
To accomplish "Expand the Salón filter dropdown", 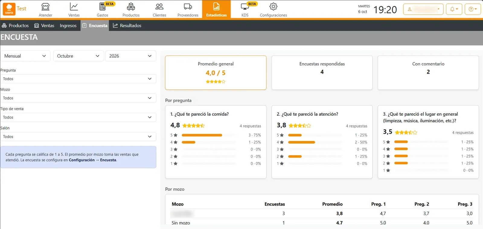I will [x=78, y=137].
